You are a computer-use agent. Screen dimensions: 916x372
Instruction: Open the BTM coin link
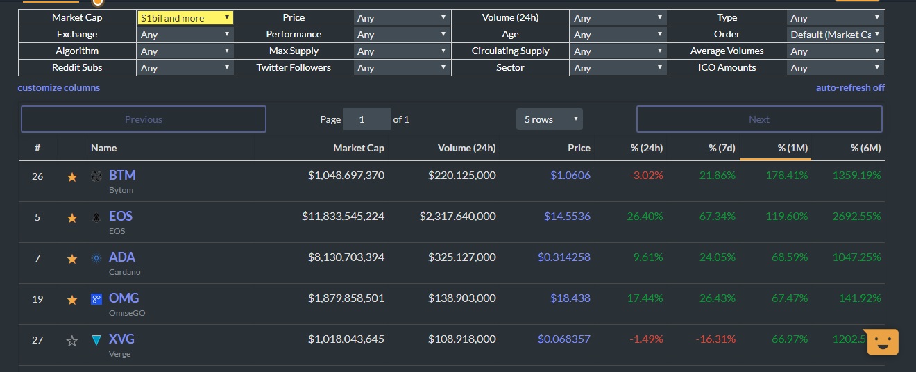coord(122,176)
